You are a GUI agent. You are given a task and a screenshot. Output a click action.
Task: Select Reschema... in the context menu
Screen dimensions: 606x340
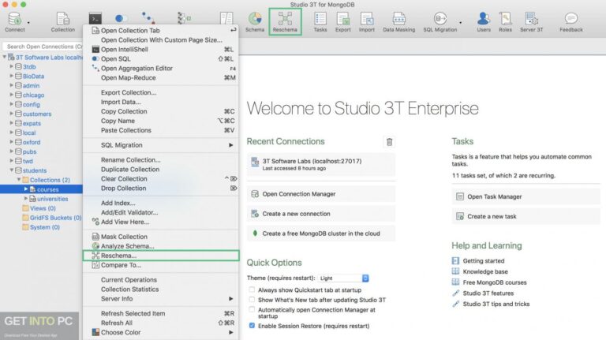(161, 256)
